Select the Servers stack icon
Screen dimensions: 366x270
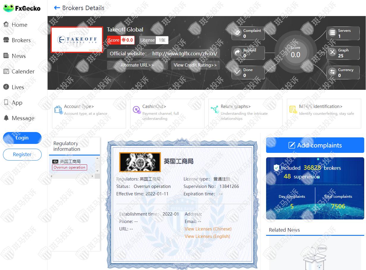332,33
